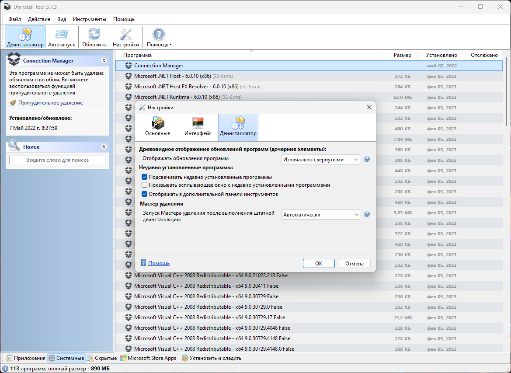Collapse the Поиск panel
The width and height of the screenshot is (511, 373).
[x=104, y=147]
